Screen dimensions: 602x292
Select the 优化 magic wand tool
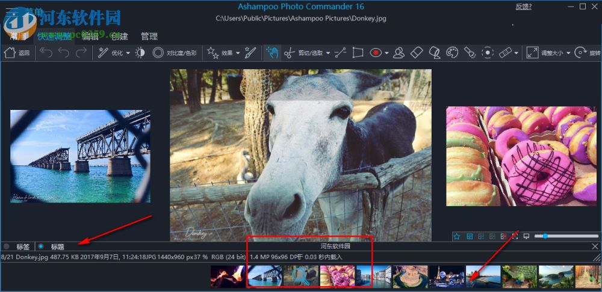pyautogui.click(x=102, y=53)
